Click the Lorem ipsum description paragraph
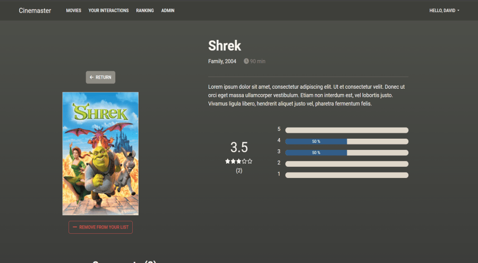Image resolution: width=478 pixels, height=263 pixels. [306, 95]
